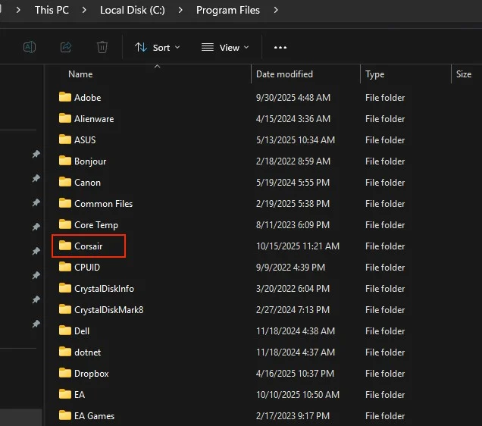482x426 pixels.
Task: Click the Share toolbar icon
Action: 66,47
